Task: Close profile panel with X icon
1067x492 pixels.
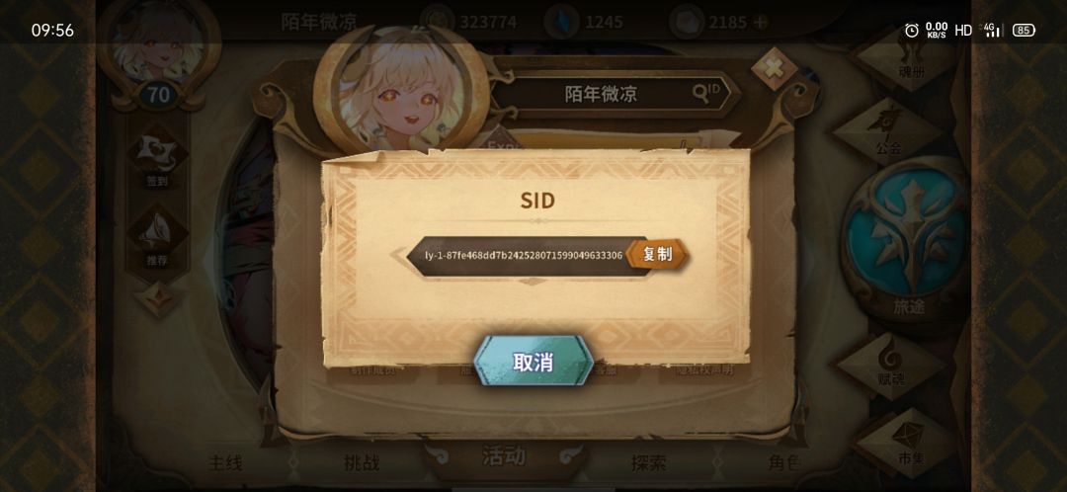Action: pyautogui.click(x=775, y=69)
